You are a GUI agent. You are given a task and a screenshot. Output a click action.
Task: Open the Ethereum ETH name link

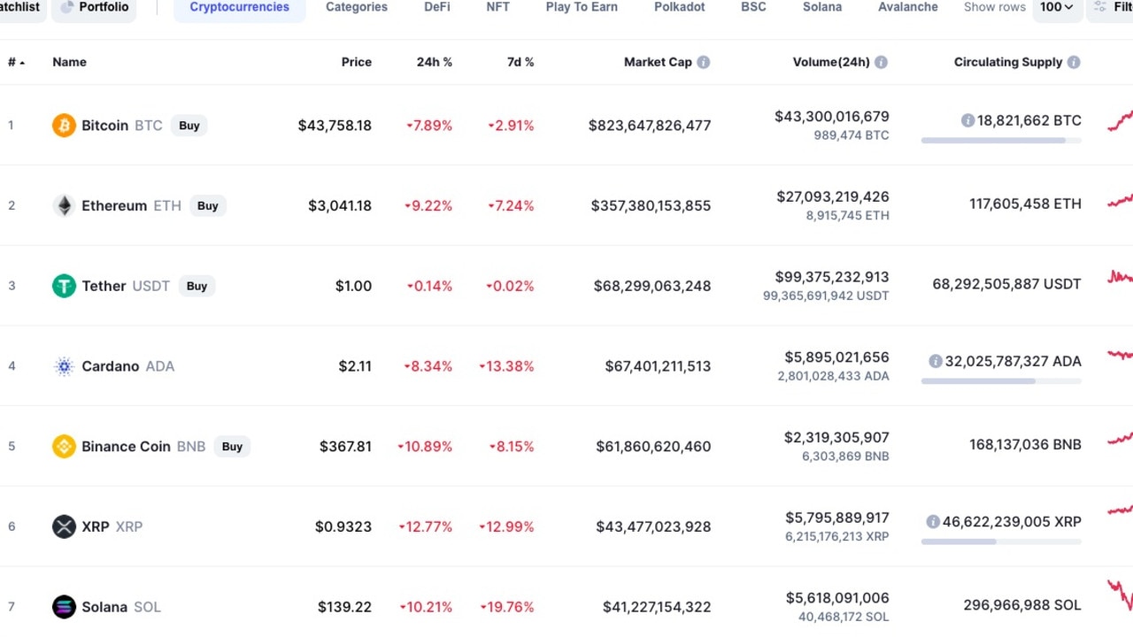[131, 206]
